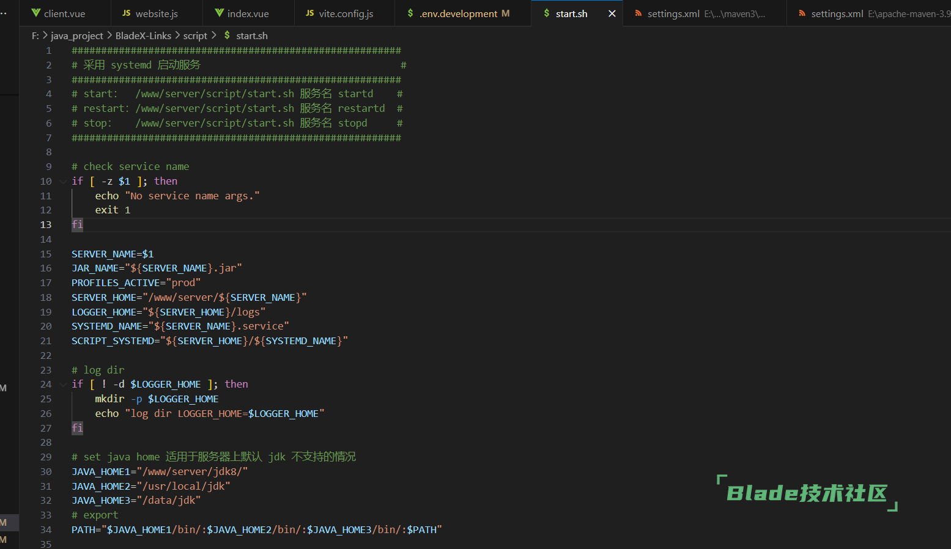Click the chevron after java_project breadcrumb
Image resolution: width=951 pixels, height=549 pixels.
[109, 35]
